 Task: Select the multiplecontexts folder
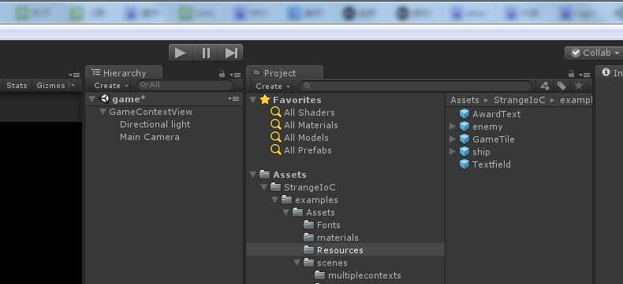click(364, 275)
